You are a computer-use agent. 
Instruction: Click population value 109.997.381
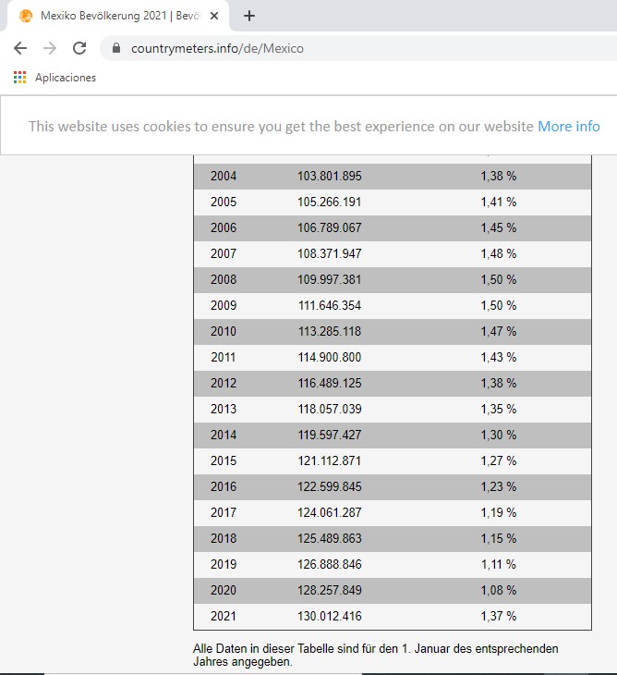(x=330, y=279)
